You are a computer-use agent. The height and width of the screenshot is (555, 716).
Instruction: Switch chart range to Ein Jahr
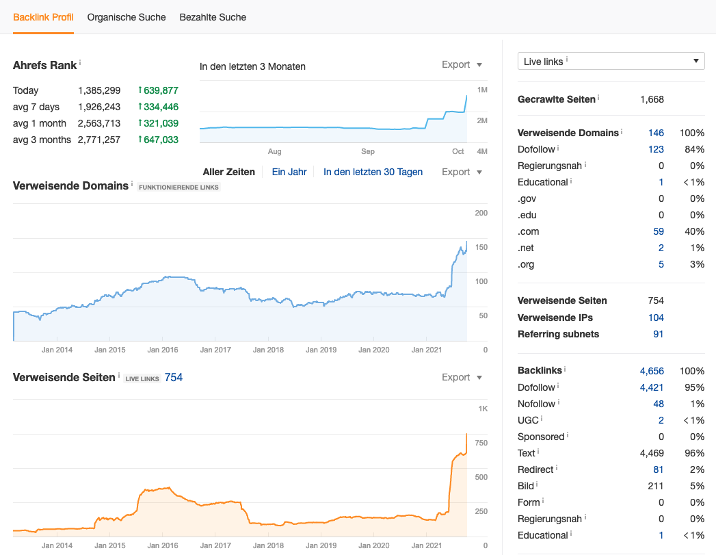(289, 172)
